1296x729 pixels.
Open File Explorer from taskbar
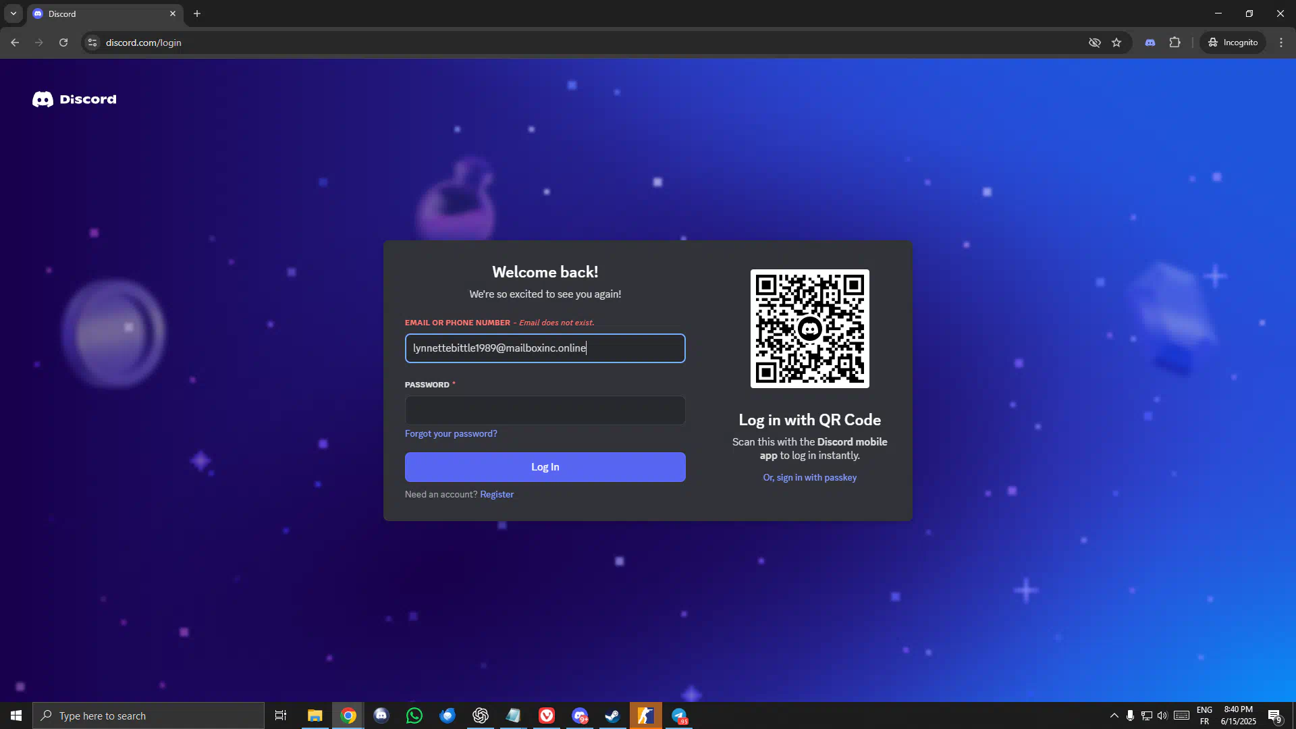pos(315,715)
